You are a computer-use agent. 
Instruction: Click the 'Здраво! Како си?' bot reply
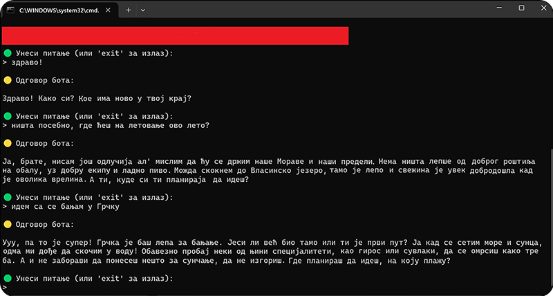coord(97,98)
